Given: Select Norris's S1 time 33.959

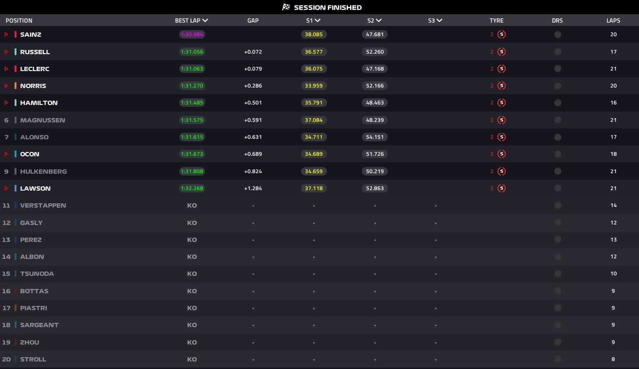Looking at the screenshot, I should coord(314,86).
